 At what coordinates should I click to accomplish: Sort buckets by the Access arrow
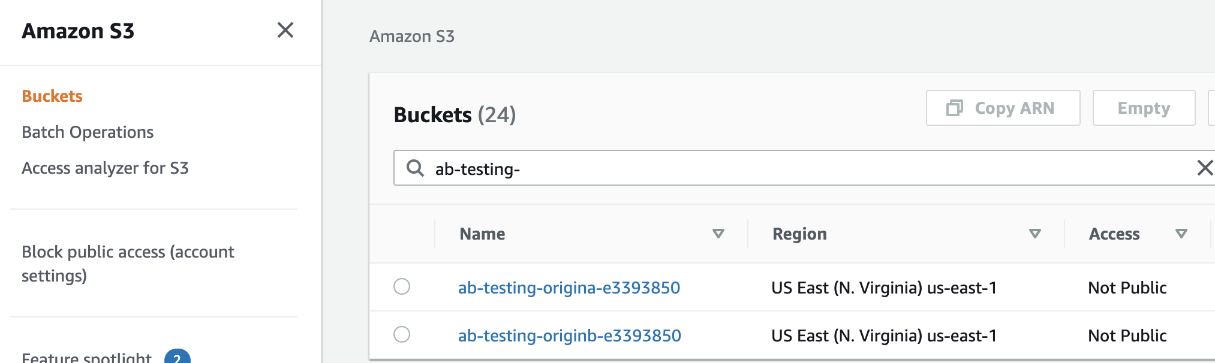pyautogui.click(x=1181, y=234)
